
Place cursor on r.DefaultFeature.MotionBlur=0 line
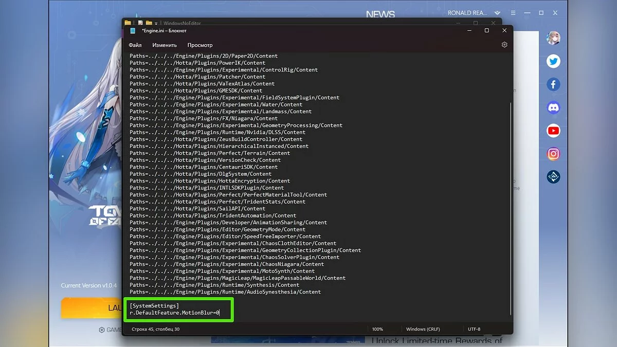click(175, 313)
